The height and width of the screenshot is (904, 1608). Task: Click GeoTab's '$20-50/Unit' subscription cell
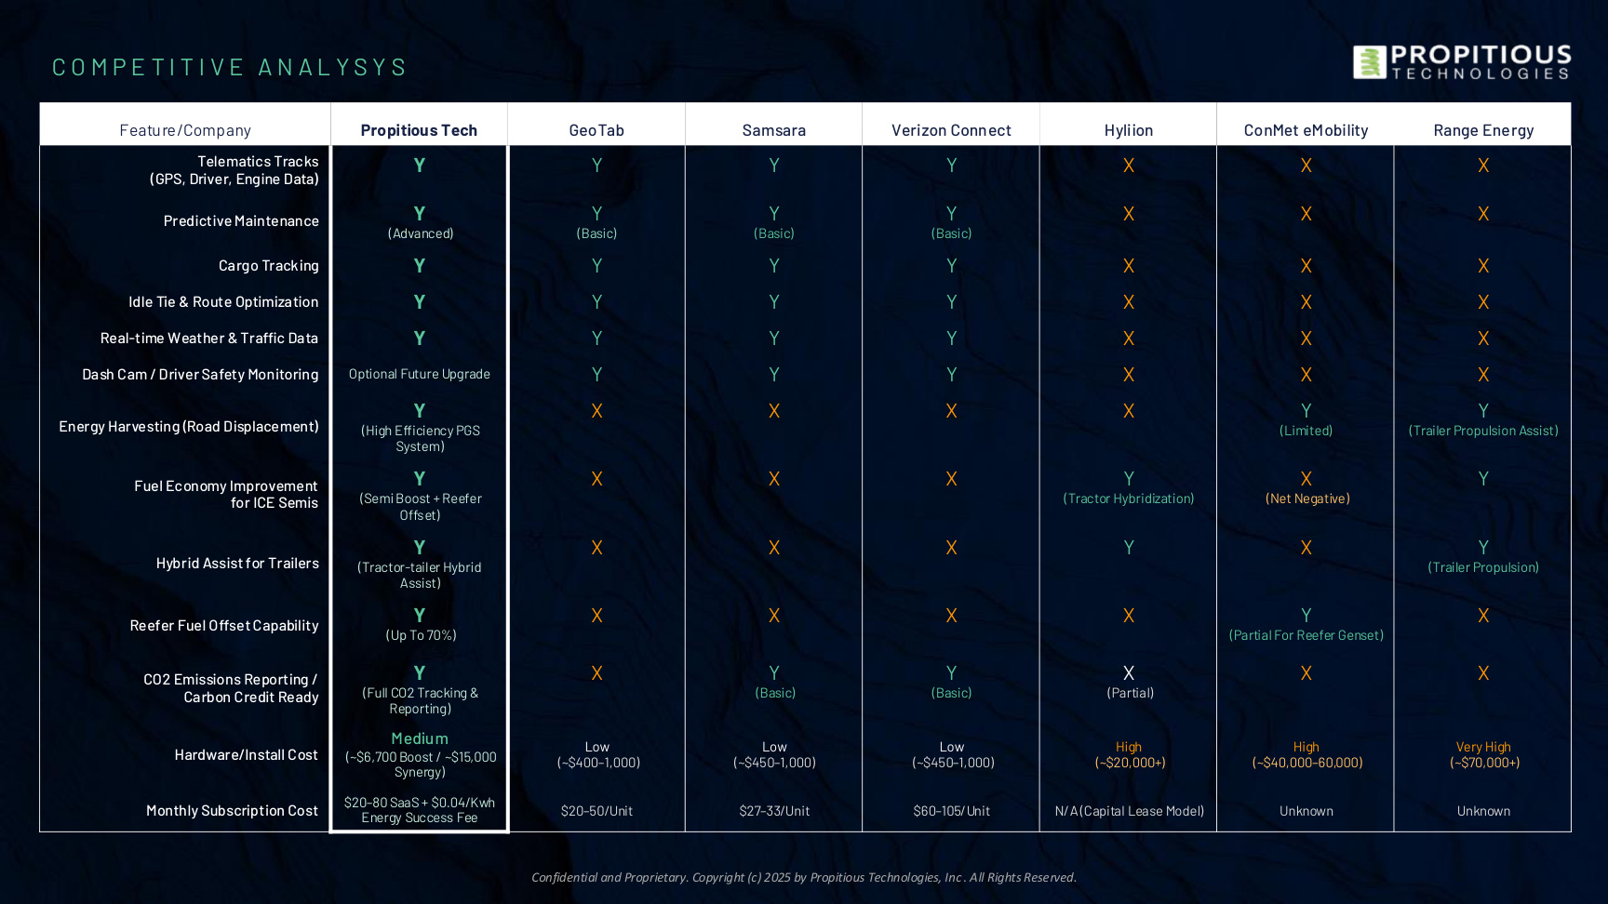pyautogui.click(x=596, y=811)
